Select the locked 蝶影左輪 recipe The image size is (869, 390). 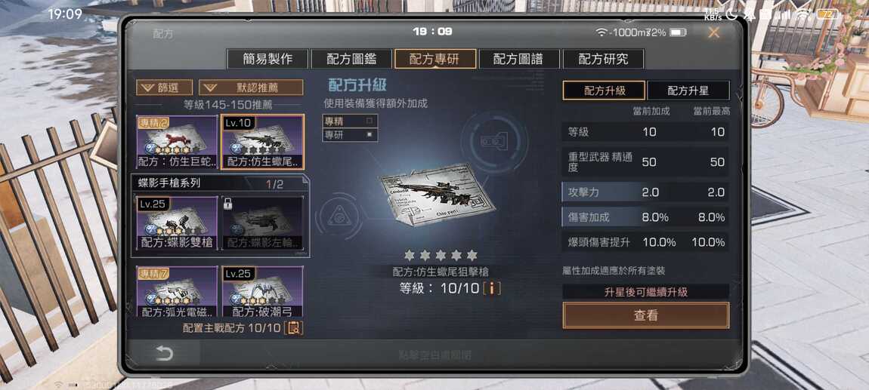click(263, 223)
